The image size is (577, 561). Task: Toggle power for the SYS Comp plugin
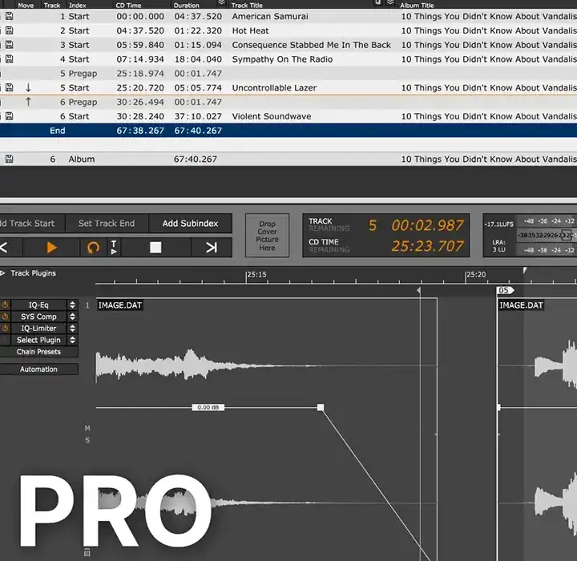[x=5, y=317]
